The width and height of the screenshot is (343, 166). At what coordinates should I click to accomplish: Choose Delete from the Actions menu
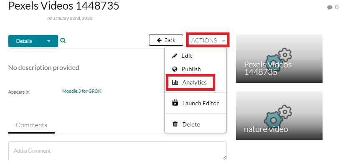[195, 124]
